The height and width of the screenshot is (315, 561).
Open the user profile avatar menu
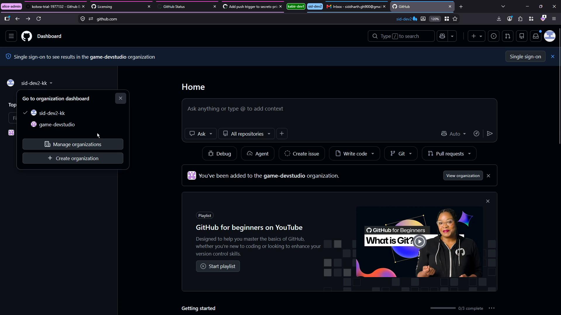550,36
